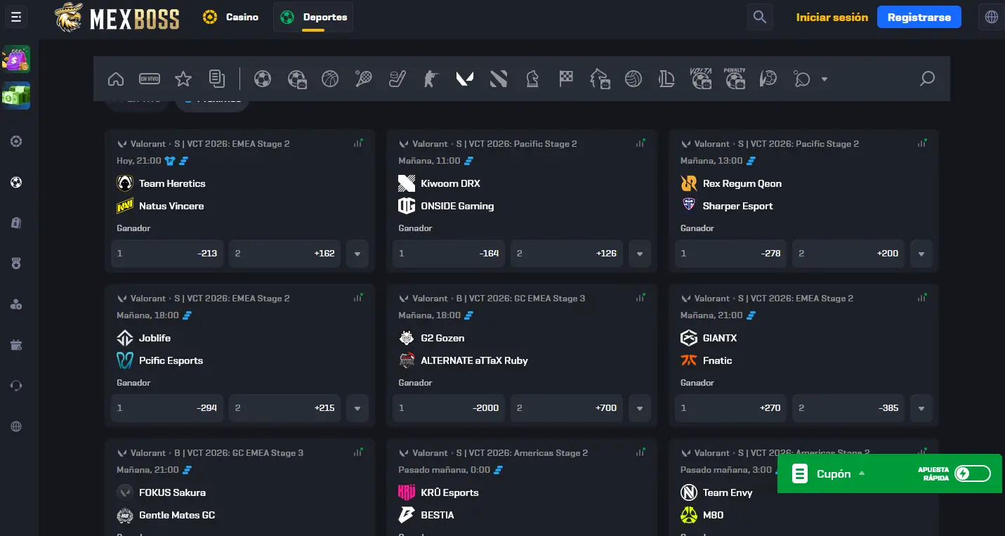Change language with the header globe icon
Screen dimensions: 1005x536
[992, 17]
